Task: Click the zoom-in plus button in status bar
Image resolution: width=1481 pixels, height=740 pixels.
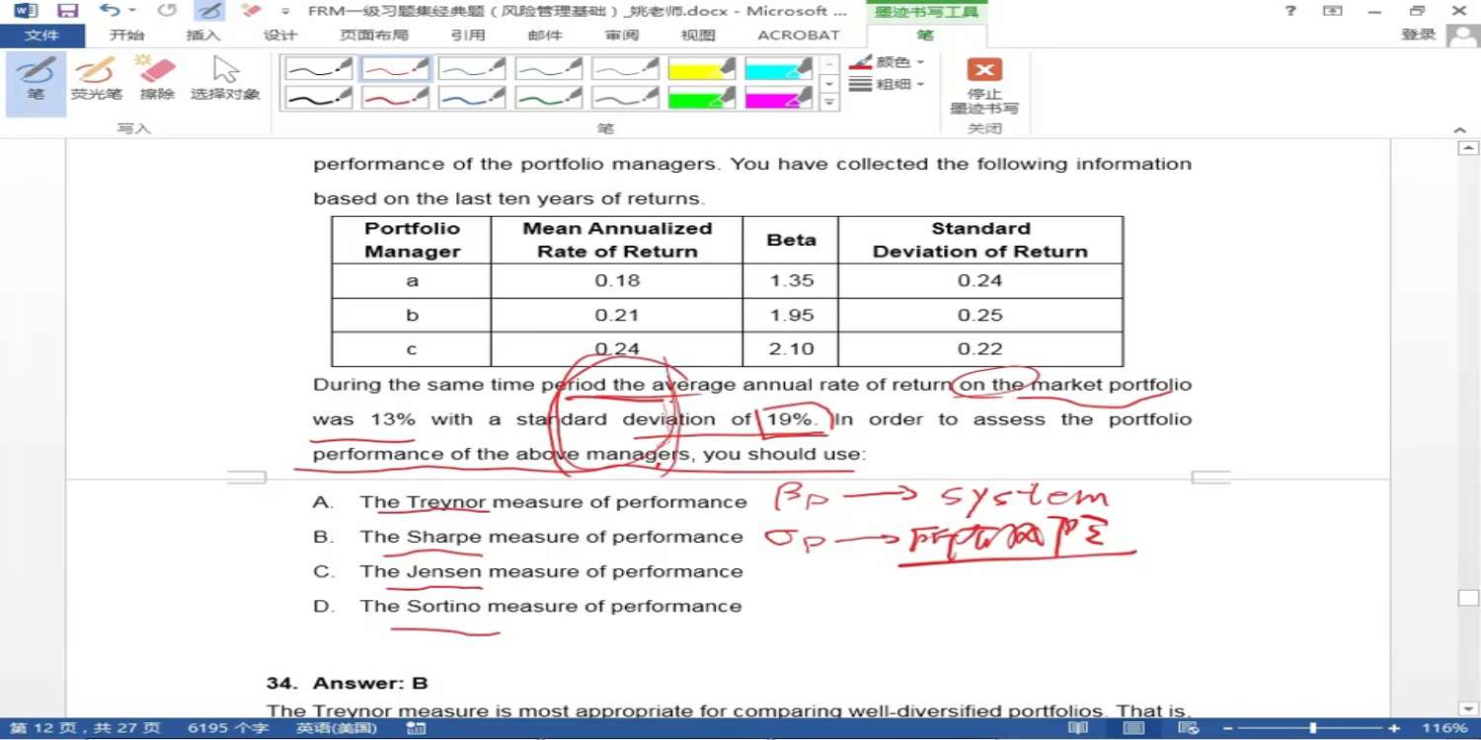Action: (x=1393, y=728)
